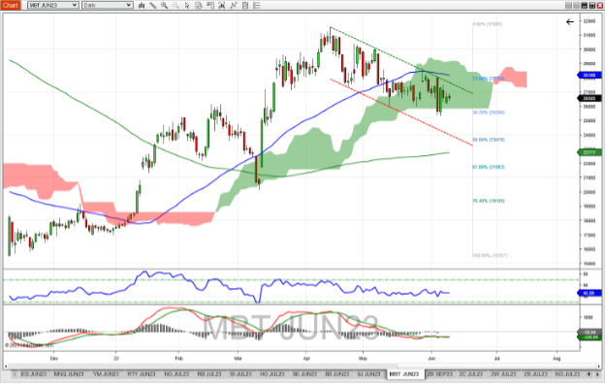605x384 pixels.
Task: Click the bar chart style icon
Action: click(x=142, y=5)
